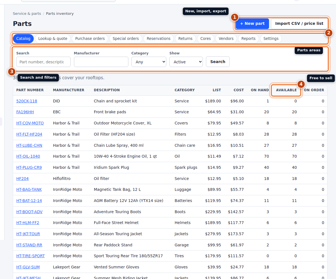
Task: Select the Catalog tab
Action: click(x=23, y=39)
